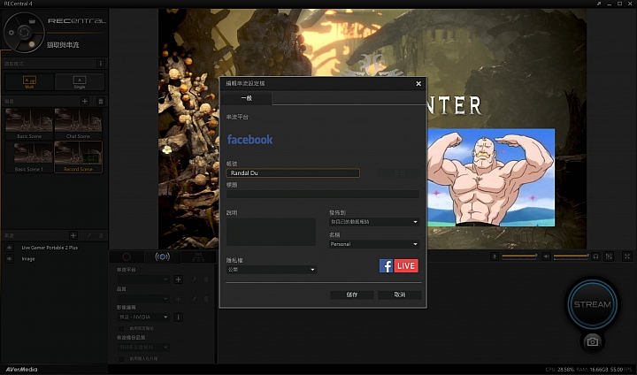Switch to the record tab with red dot
This screenshot has height=375, width=637.
pos(127,256)
